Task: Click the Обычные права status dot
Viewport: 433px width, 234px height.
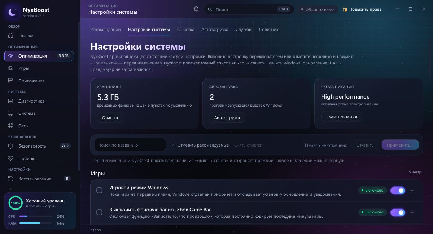Action: point(302,10)
